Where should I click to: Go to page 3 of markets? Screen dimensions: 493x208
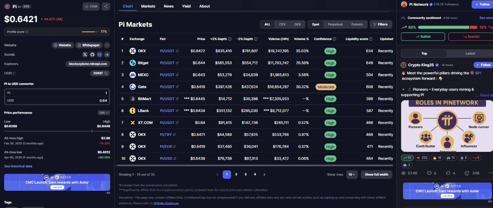[x=245, y=174]
